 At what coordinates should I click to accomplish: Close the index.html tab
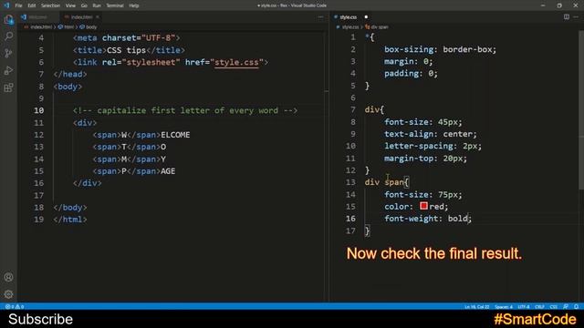[x=98, y=17]
